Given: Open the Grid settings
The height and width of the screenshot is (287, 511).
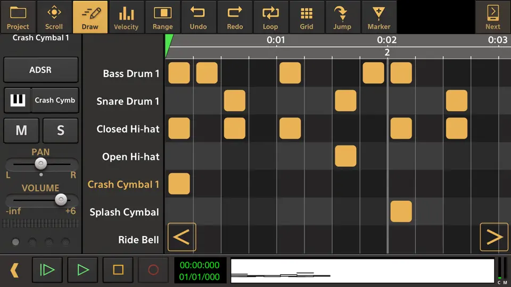Looking at the screenshot, I should 307,17.
